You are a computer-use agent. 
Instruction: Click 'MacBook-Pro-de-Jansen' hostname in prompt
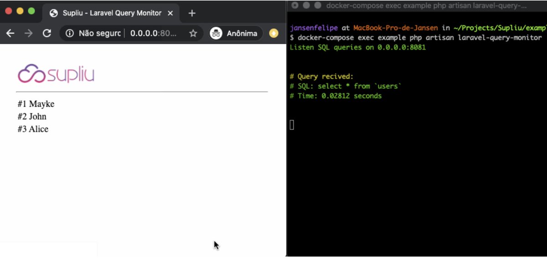point(395,28)
